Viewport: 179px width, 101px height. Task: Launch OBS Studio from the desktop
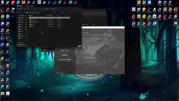coord(3,38)
